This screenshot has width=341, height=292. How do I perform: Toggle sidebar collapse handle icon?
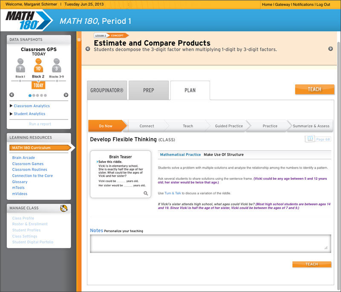[x=79, y=40]
